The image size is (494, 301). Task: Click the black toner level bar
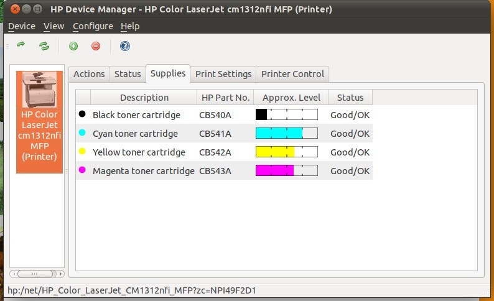coord(287,114)
